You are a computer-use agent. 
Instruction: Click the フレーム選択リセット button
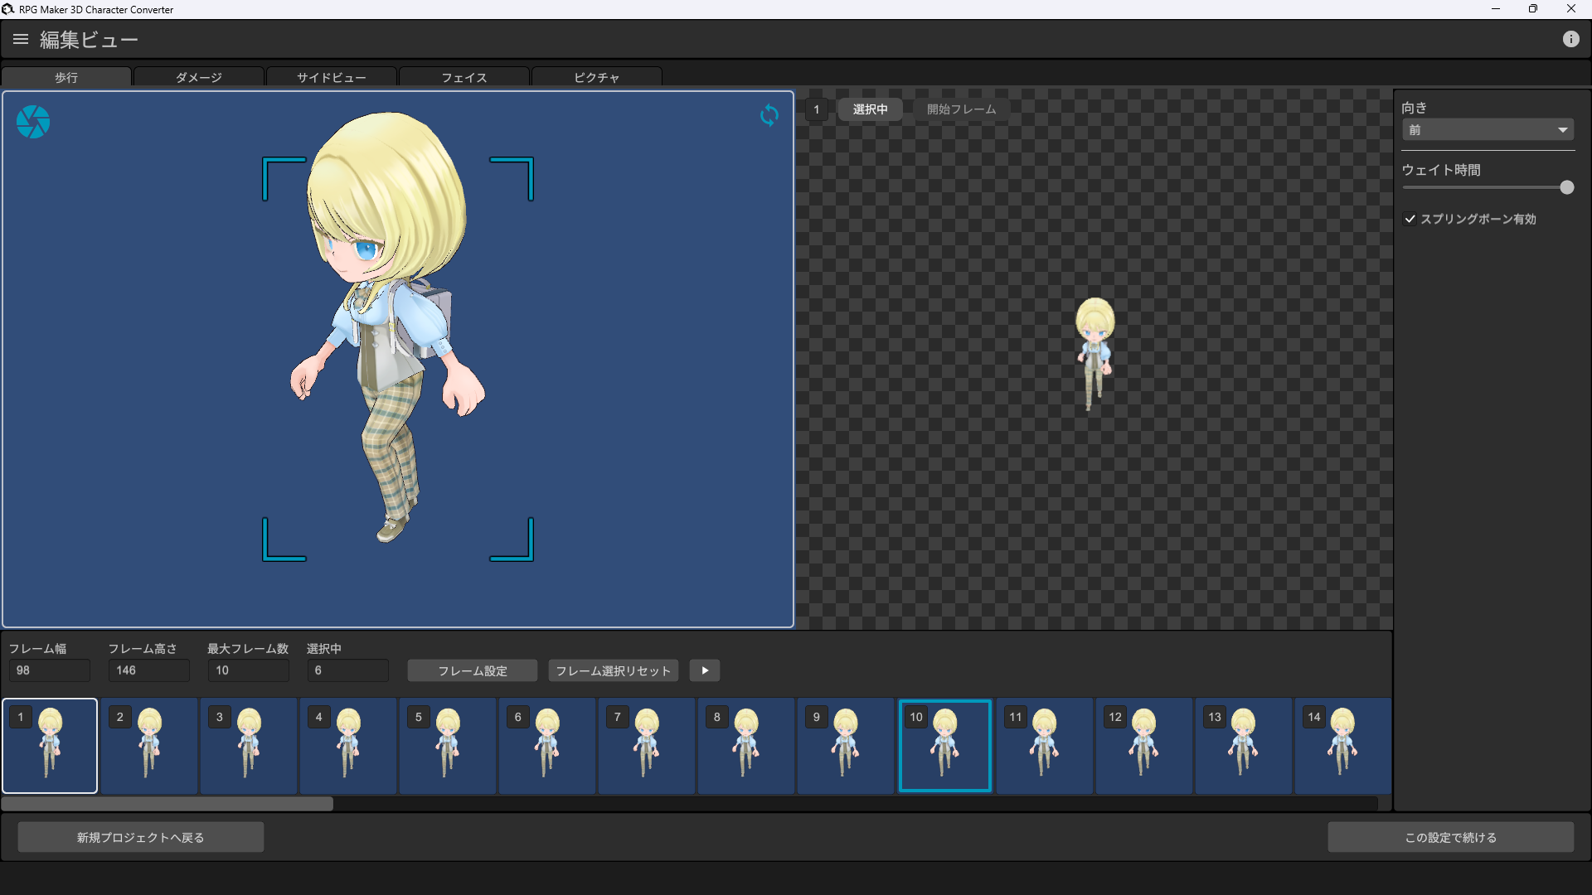coord(614,670)
